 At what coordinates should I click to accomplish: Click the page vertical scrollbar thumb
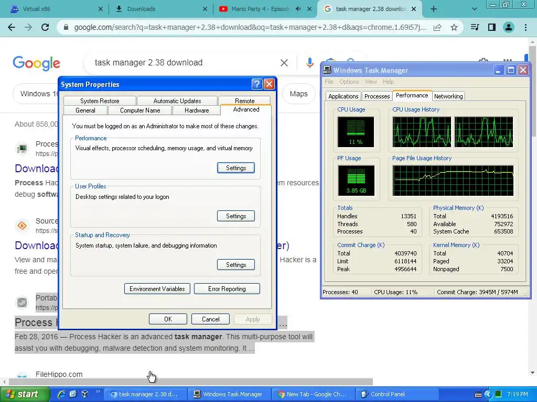tap(532, 91)
